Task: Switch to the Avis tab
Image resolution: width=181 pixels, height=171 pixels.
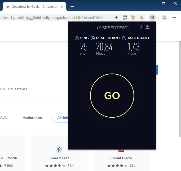Action: point(4,118)
